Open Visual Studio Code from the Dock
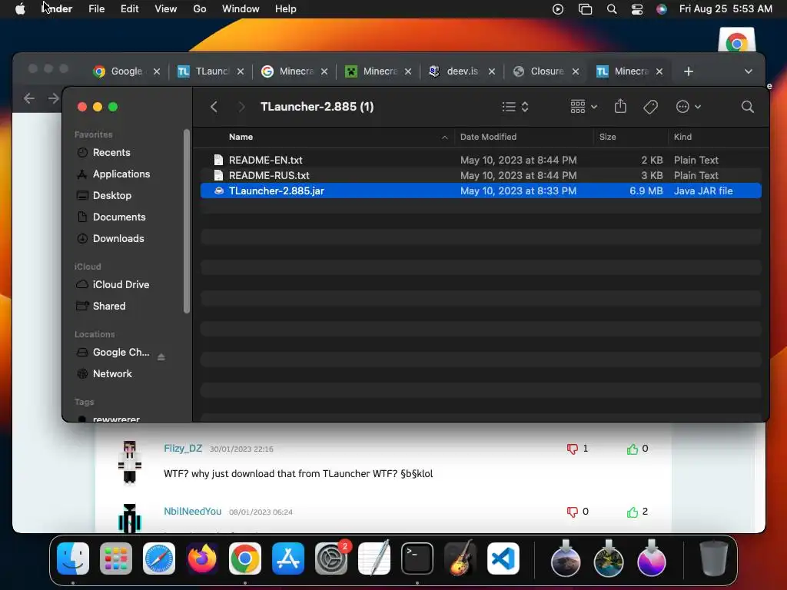The width and height of the screenshot is (787, 590). pos(503,559)
